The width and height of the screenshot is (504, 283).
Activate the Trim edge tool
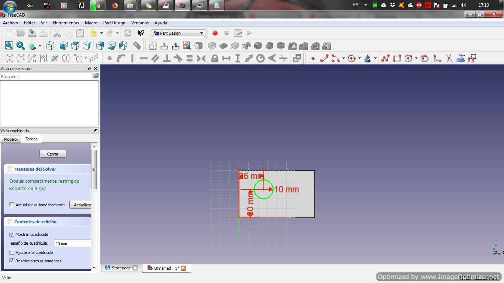point(449,58)
